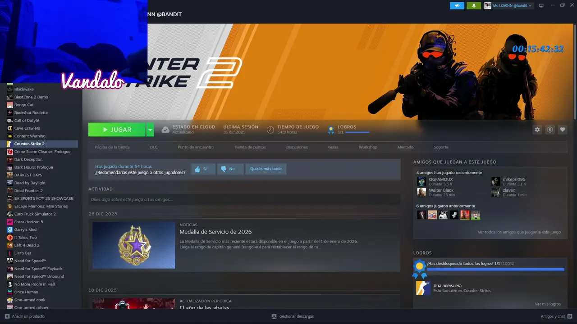Click the green JUGAR play button
Viewport: 577px width, 324px height.
pos(117,130)
